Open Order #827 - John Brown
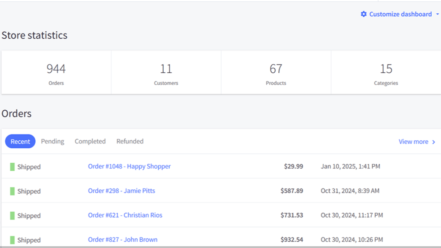 123,240
